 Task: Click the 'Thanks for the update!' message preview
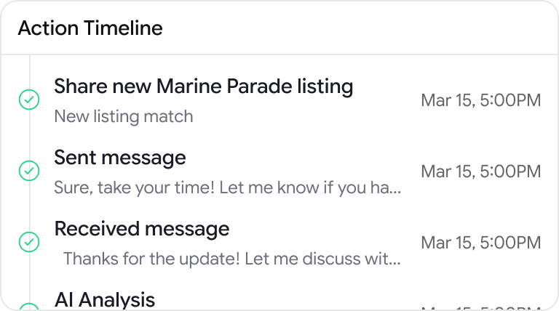click(x=227, y=259)
